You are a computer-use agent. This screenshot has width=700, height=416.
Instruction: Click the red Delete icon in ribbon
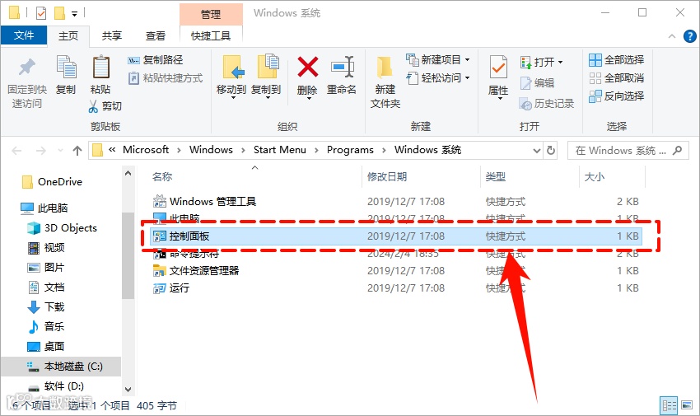point(308,67)
